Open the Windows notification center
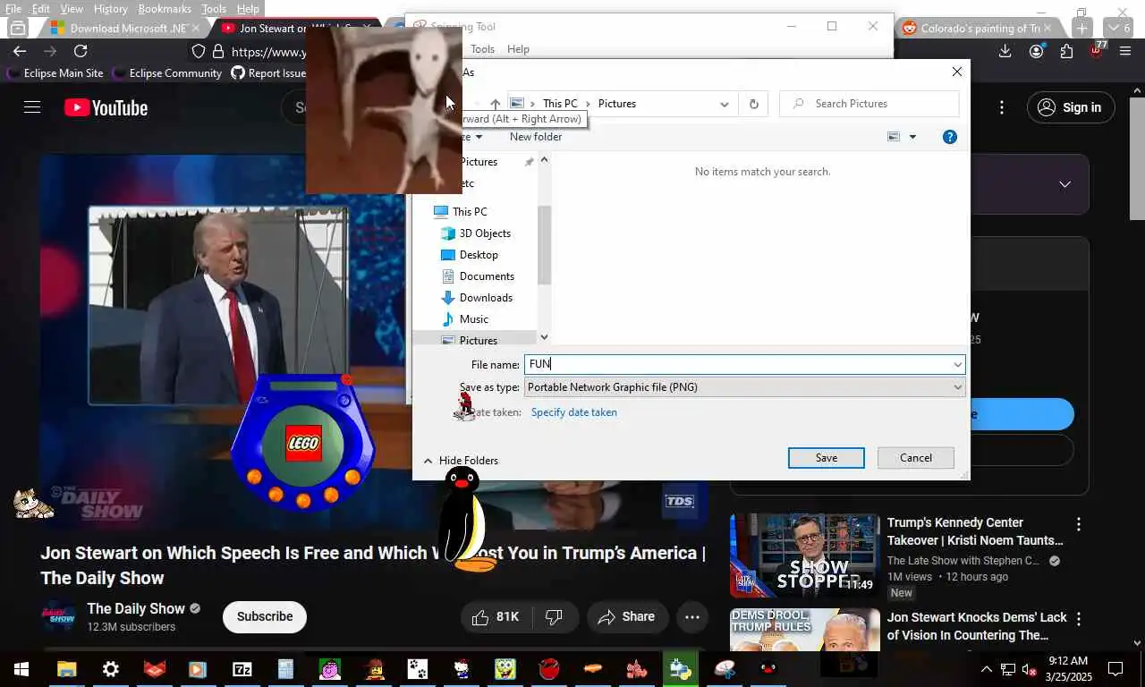This screenshot has height=687, width=1145. [x=1115, y=669]
